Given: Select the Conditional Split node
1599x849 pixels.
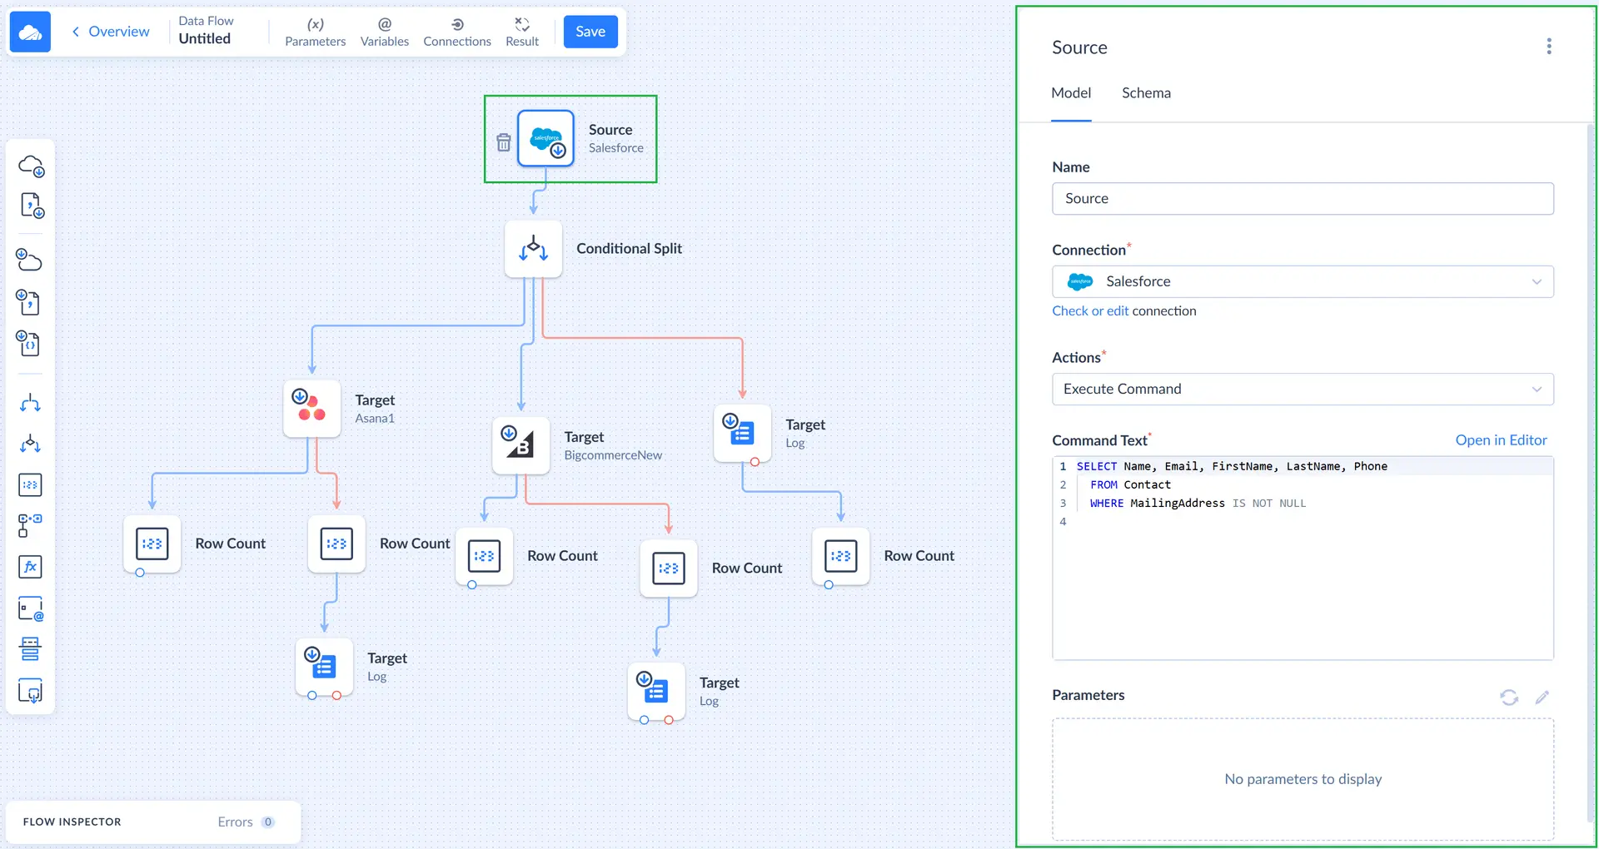Looking at the screenshot, I should [533, 249].
